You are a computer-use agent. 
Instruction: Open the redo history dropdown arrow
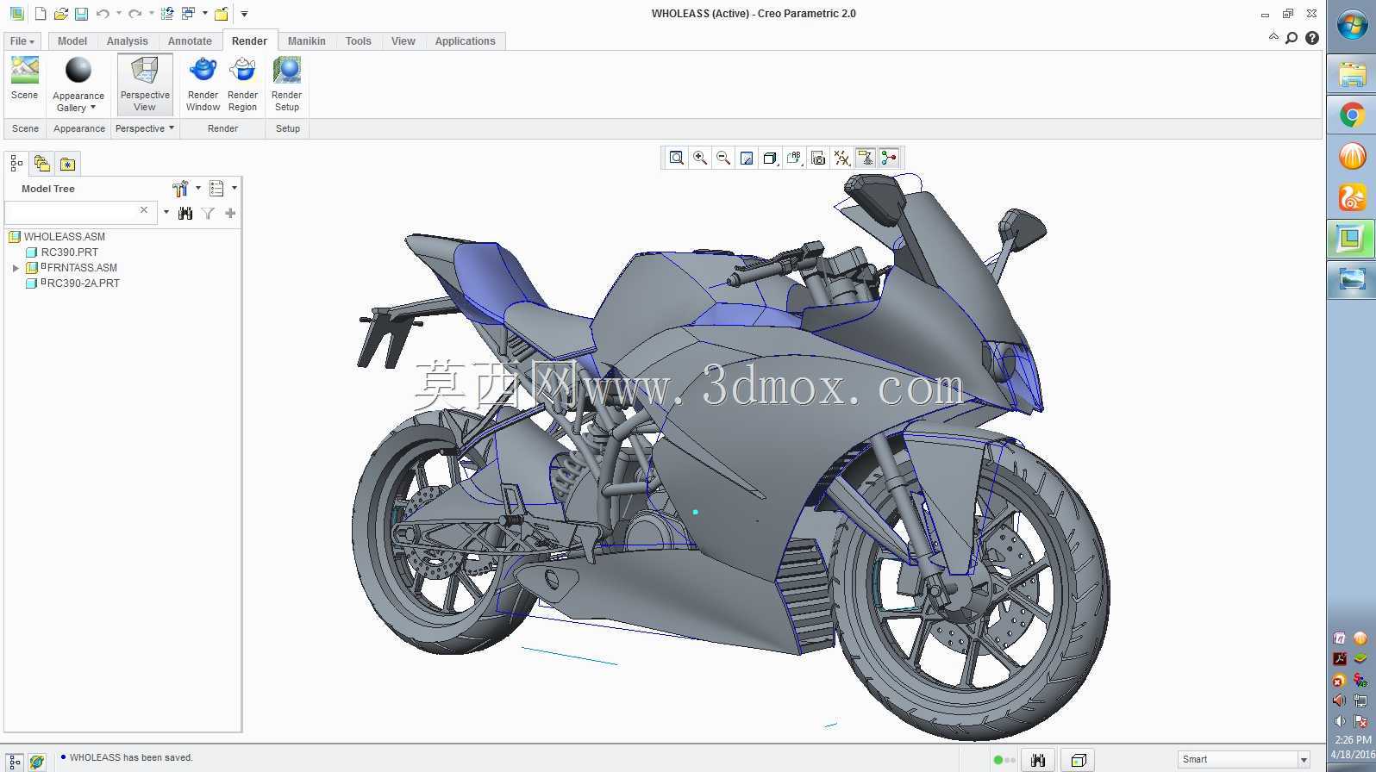[152, 14]
